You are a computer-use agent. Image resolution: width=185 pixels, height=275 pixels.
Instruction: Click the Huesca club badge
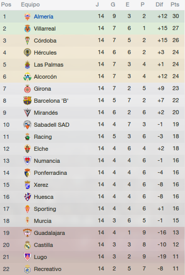pos(27,197)
